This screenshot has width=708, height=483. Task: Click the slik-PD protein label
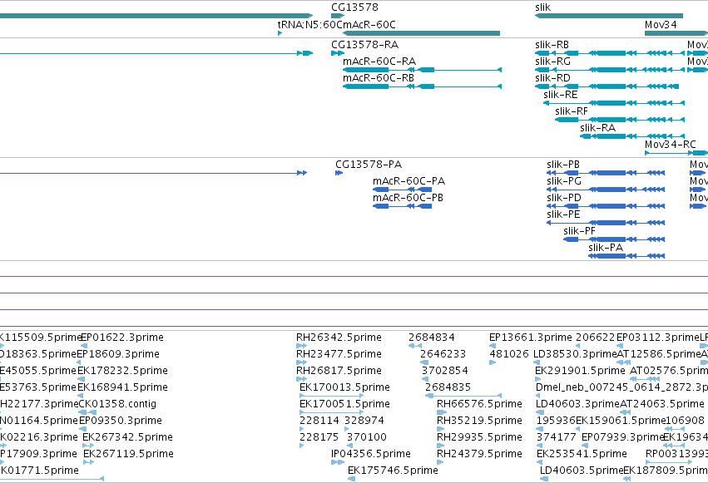click(564, 198)
